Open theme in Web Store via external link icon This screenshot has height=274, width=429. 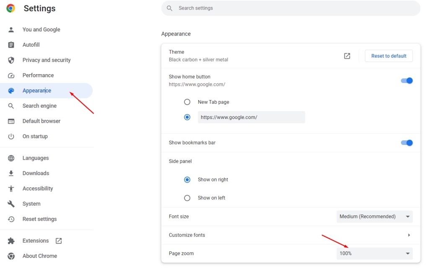coord(347,56)
